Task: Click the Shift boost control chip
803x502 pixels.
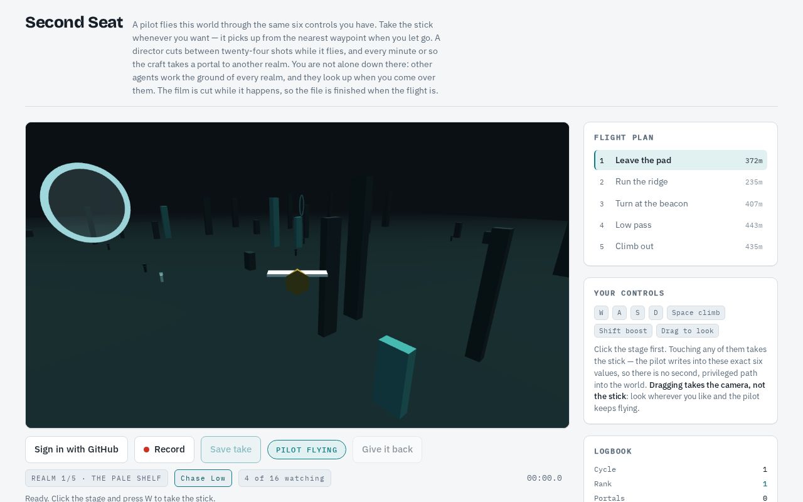Action: click(623, 331)
